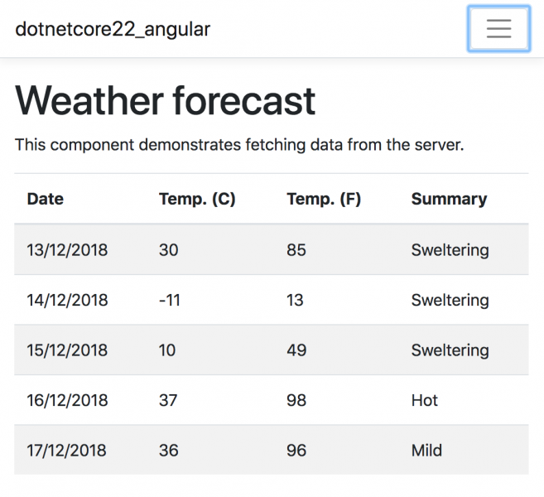The image size is (544, 497).
Task: Click the Hot summary cell
Action: coord(424,400)
